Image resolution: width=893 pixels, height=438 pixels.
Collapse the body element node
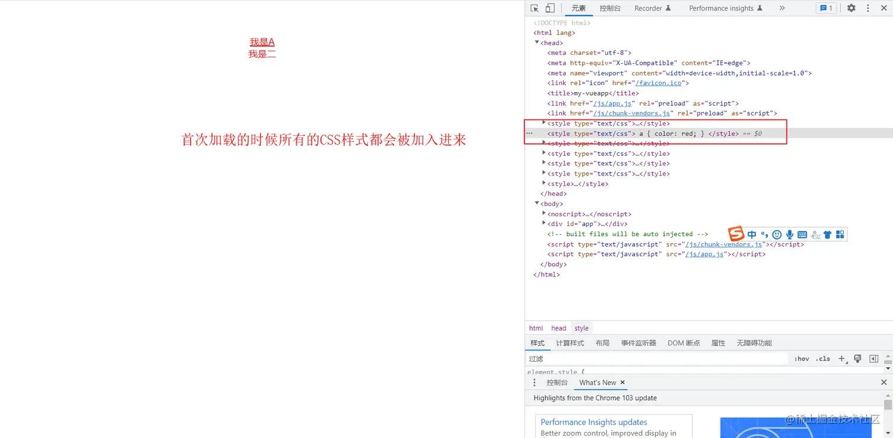(x=537, y=204)
